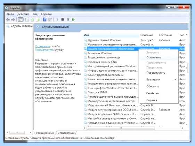Click the Start service play icon
Image resolution: width=195 pixels, height=146 pixels.
[x=57, y=19]
